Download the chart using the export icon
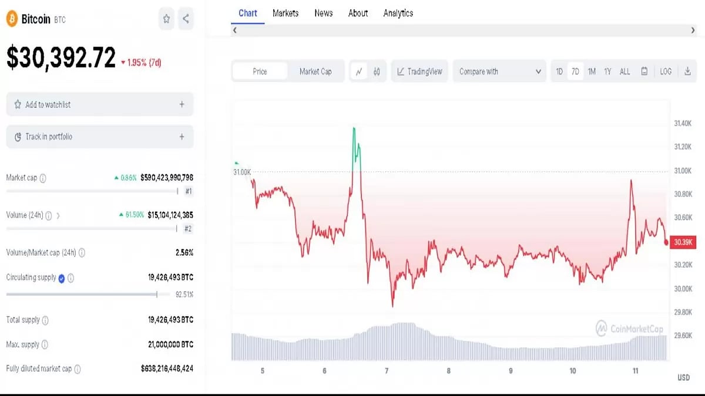 (687, 71)
